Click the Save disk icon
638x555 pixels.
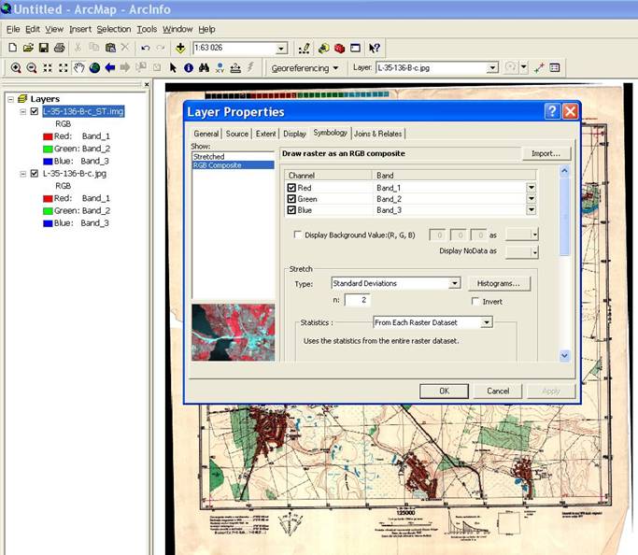44,48
